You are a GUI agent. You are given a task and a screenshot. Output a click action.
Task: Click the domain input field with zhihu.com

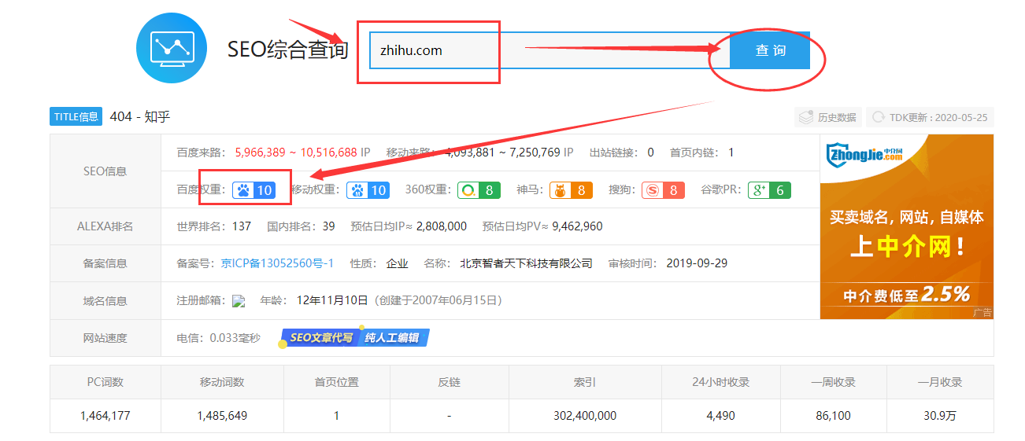pyautogui.click(x=550, y=50)
